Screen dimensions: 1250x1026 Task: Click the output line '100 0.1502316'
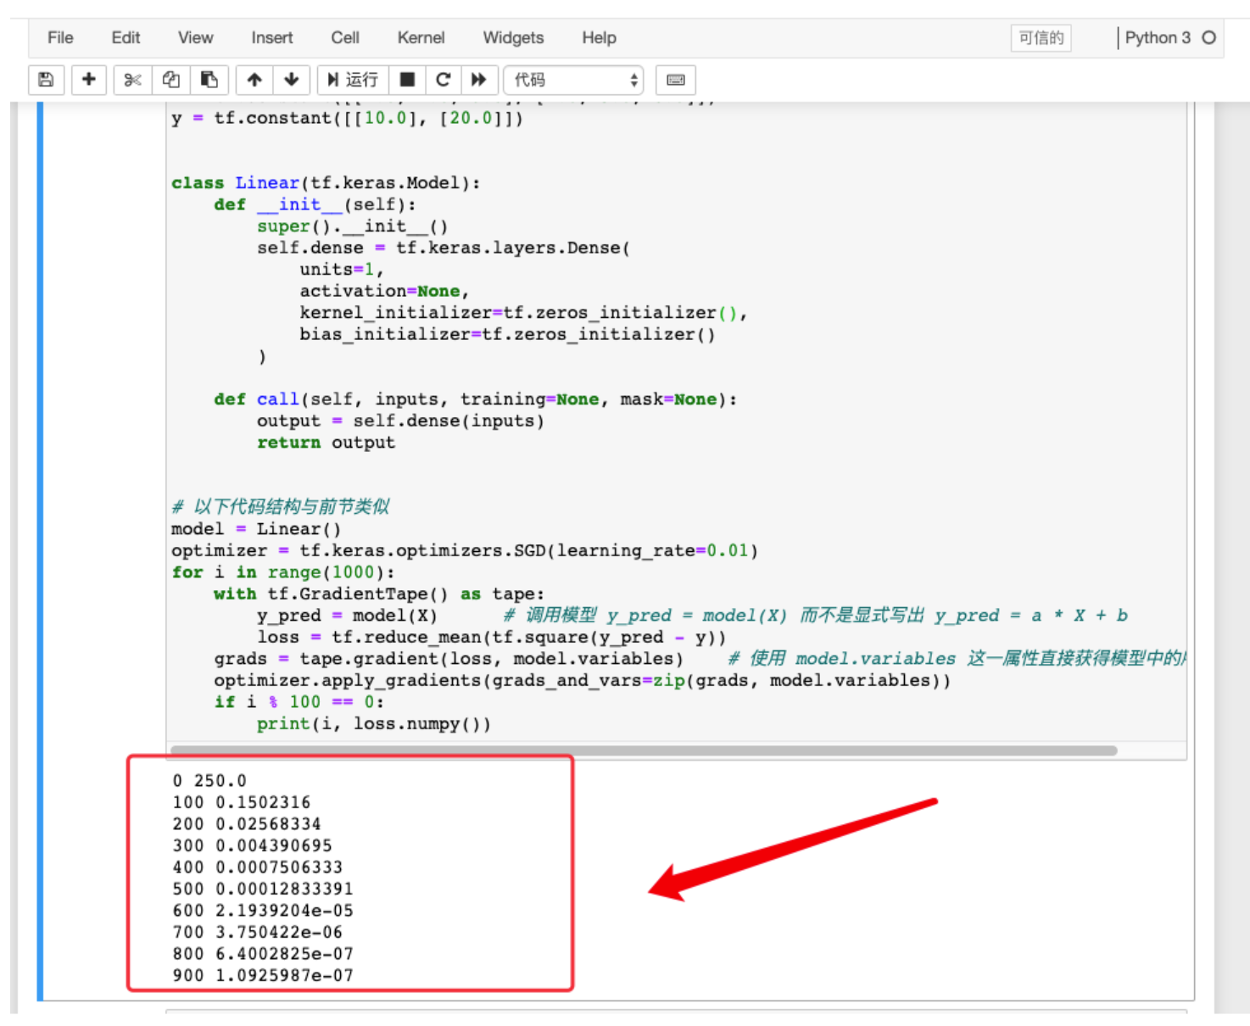(x=242, y=803)
